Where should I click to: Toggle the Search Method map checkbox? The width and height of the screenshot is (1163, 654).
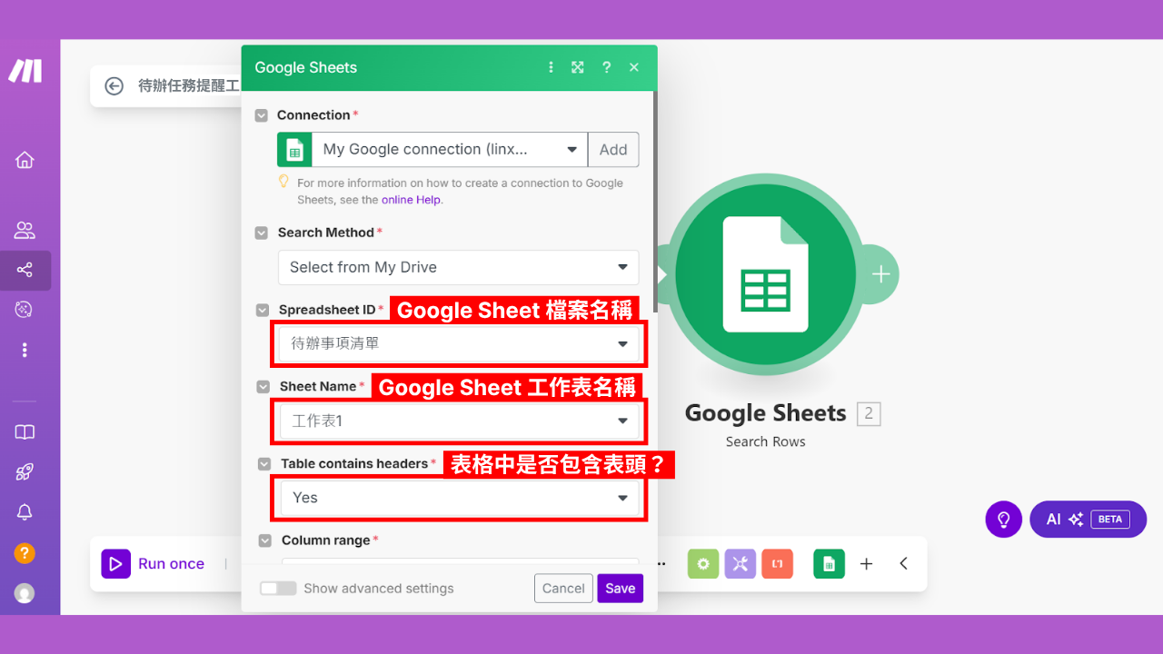[263, 233]
